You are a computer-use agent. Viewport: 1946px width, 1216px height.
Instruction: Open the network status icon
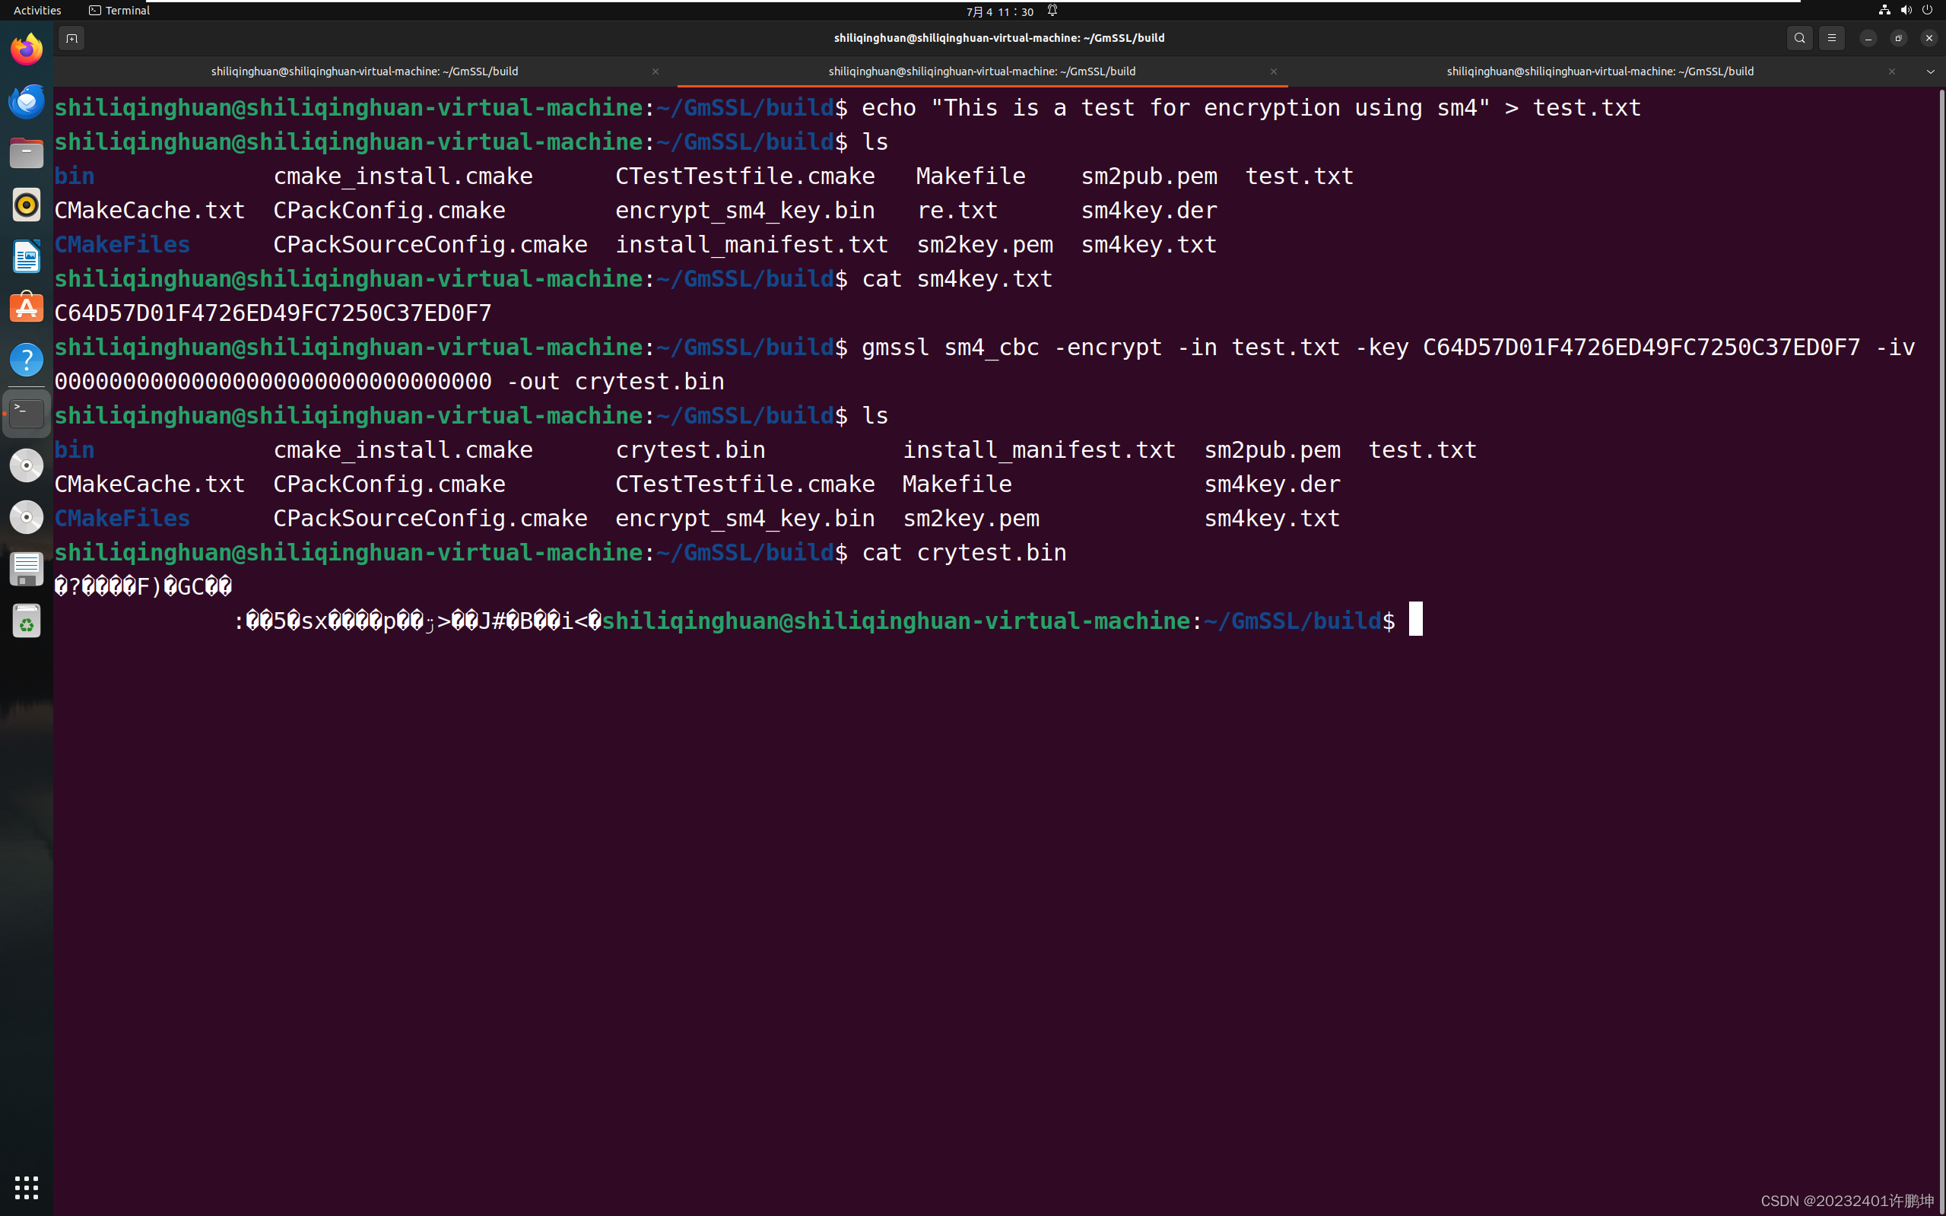1884,11
